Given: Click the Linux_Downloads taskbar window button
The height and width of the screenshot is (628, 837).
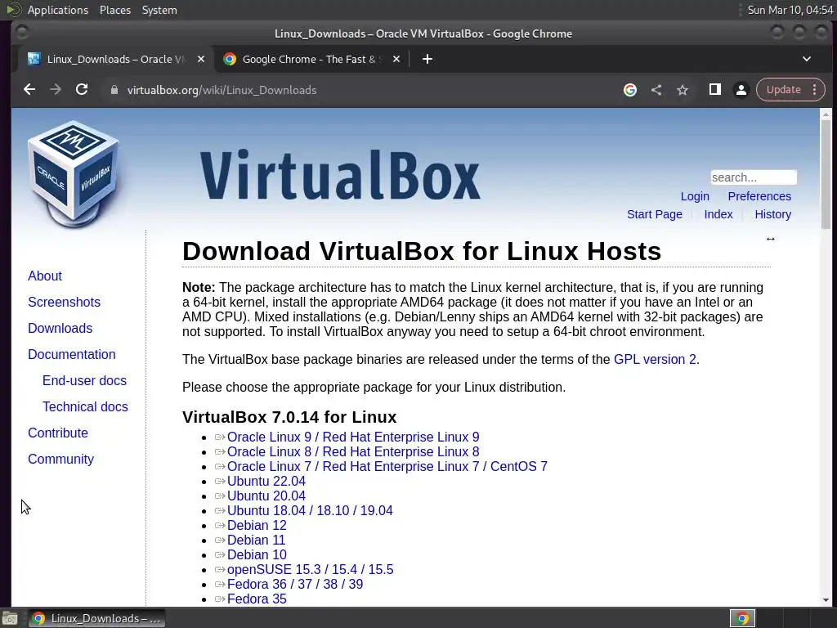Looking at the screenshot, I should tap(96, 618).
